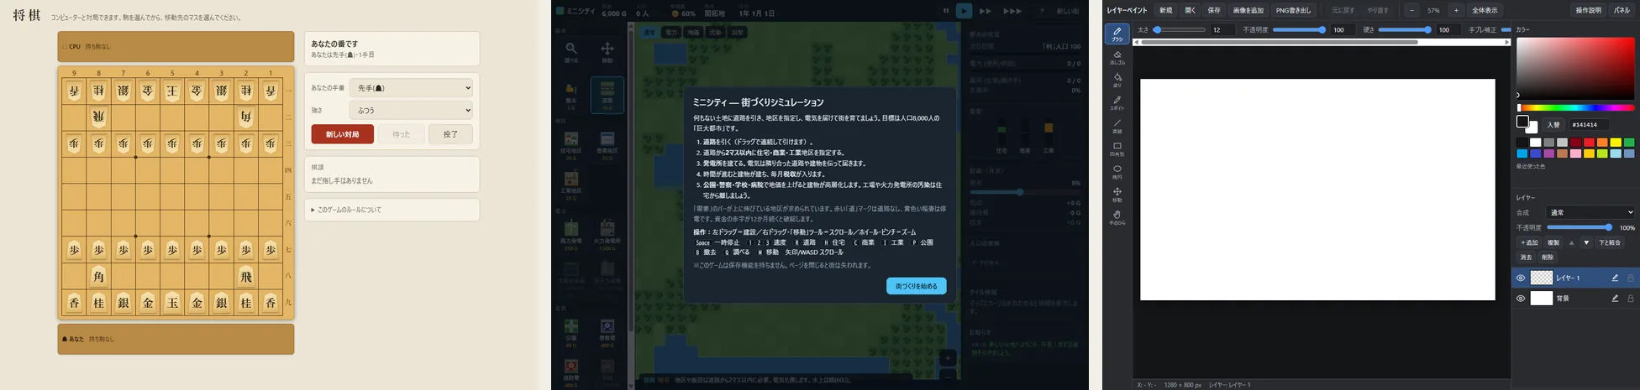Switch map overlay to 通常 tab
Viewport: 1640px width, 390px height.
point(649,32)
